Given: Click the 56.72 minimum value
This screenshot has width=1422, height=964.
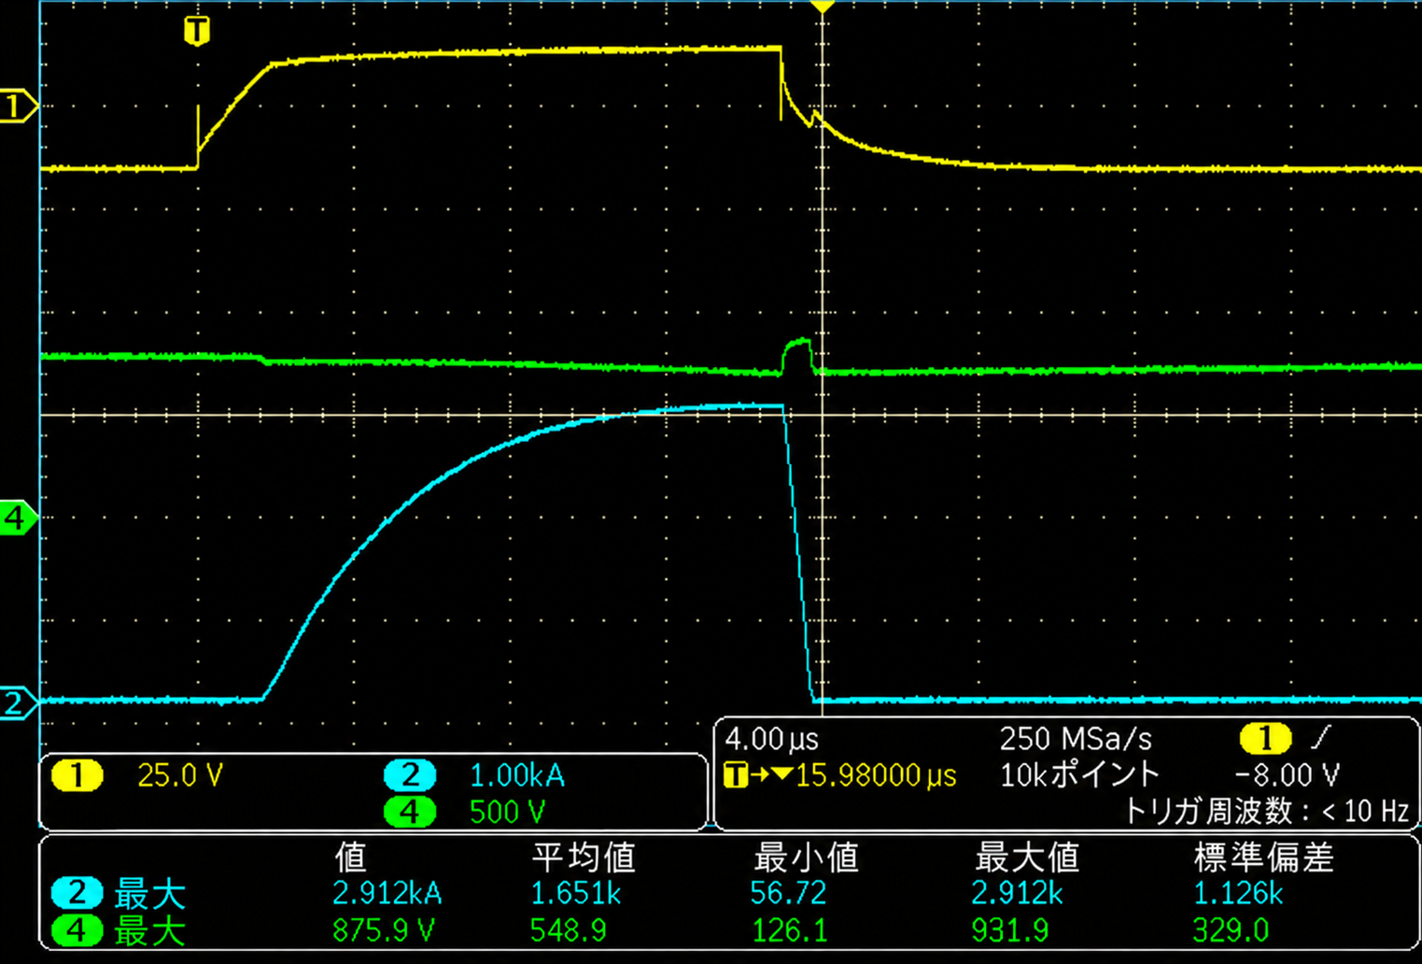Looking at the screenshot, I should tap(788, 894).
